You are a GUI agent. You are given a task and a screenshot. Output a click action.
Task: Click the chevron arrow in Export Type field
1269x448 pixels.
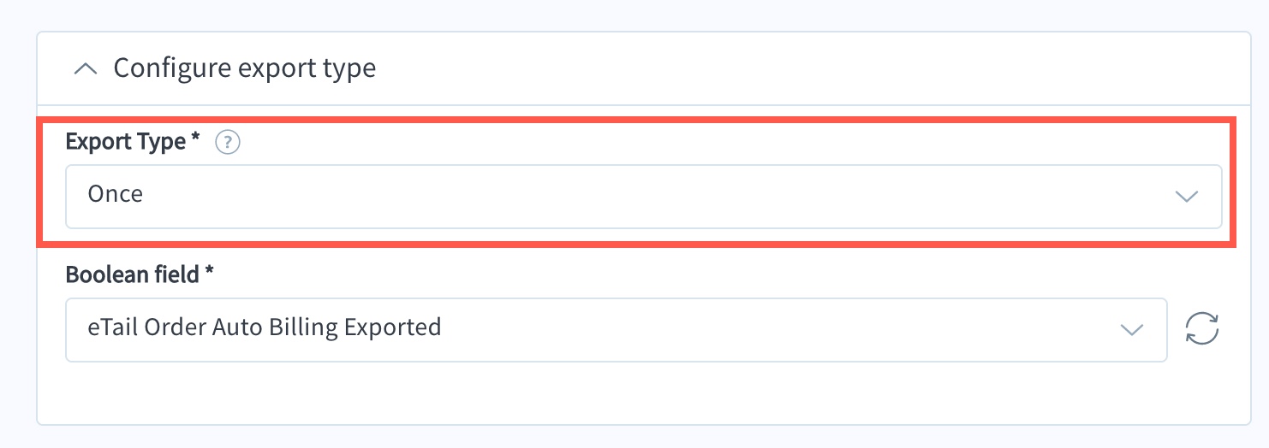point(1186,197)
